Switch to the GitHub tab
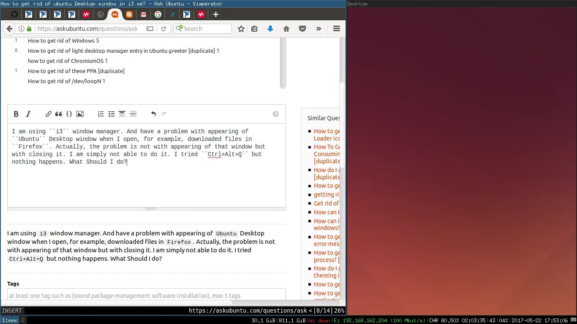The width and height of the screenshot is (577, 324). tap(14, 14)
